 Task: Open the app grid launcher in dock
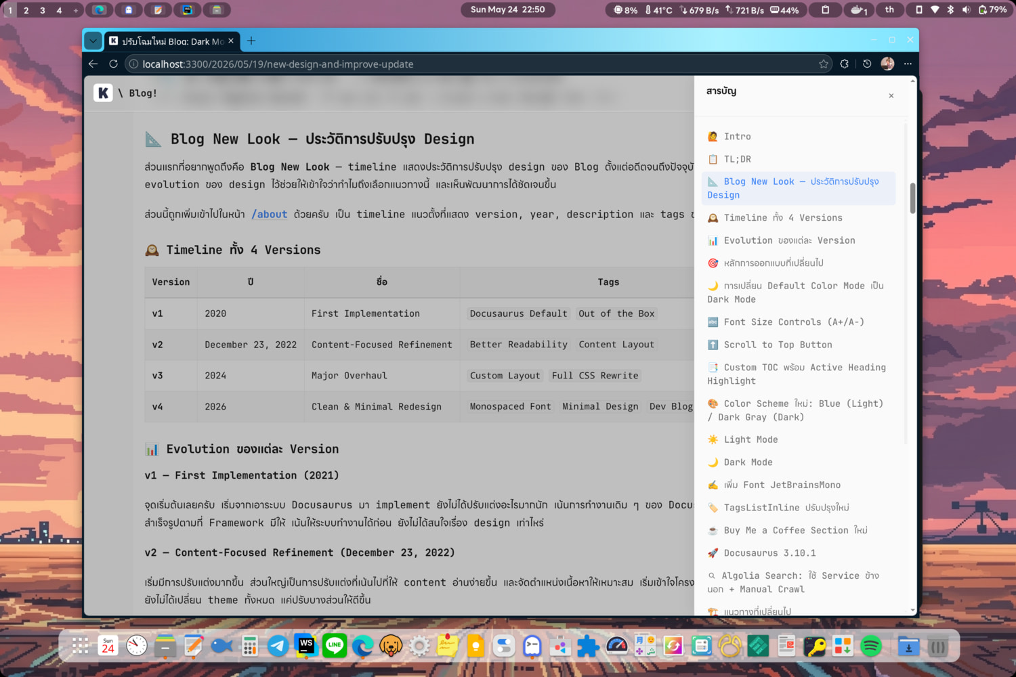pyautogui.click(x=80, y=646)
